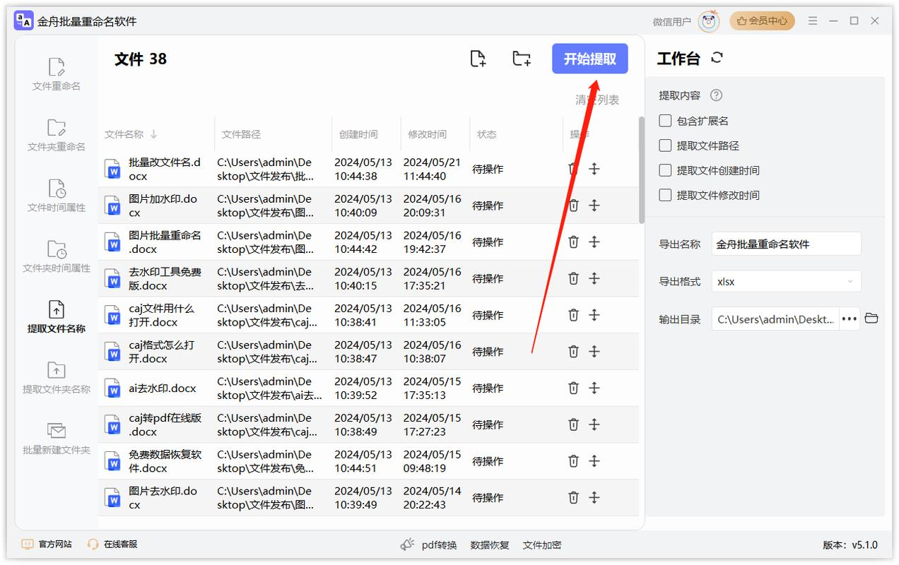Screen dimensions: 899x565
Task: Check the 提取文件路径 option
Action: tap(665, 145)
